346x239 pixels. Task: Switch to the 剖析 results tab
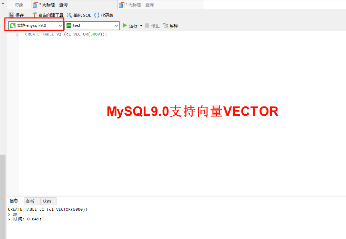[x=31, y=201]
